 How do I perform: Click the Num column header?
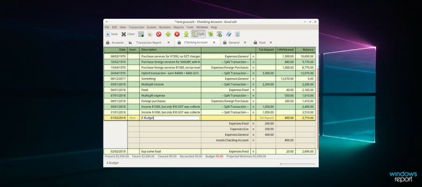134,50
